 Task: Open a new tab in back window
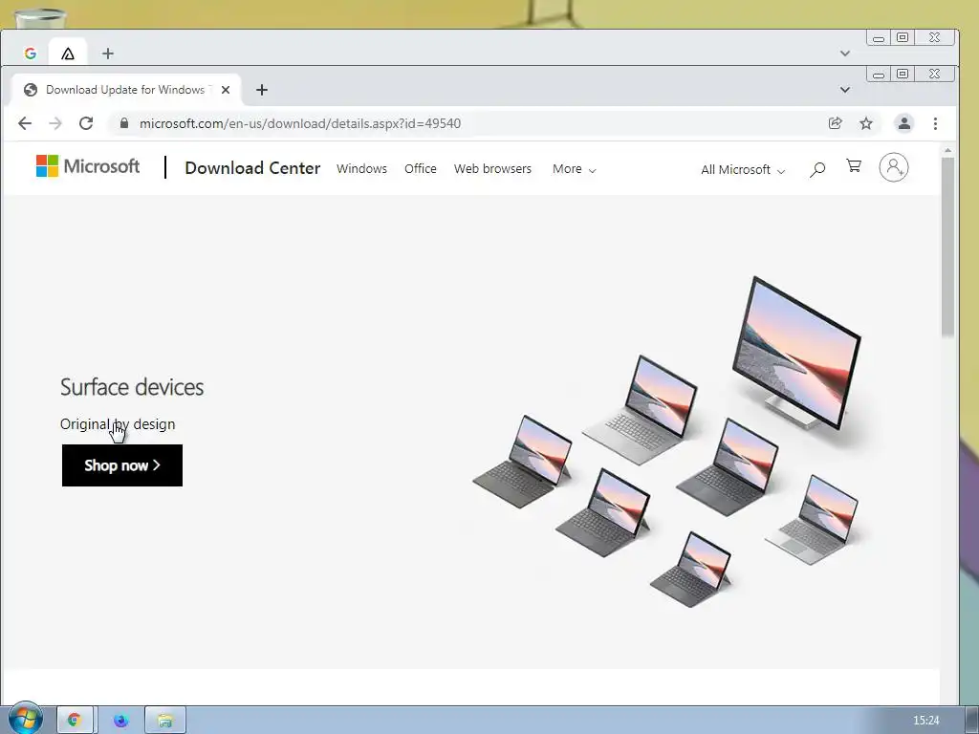pyautogui.click(x=108, y=54)
